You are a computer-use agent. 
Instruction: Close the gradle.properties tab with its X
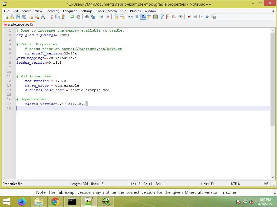click(x=32, y=24)
